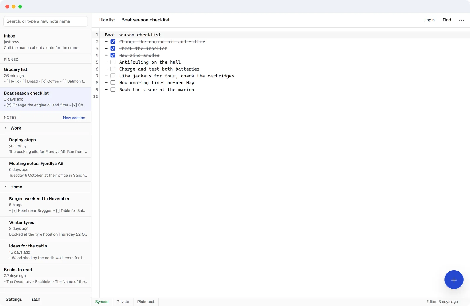Mark Life jackets for four as done
Viewport: 470px width, 306px height.
[113, 76]
